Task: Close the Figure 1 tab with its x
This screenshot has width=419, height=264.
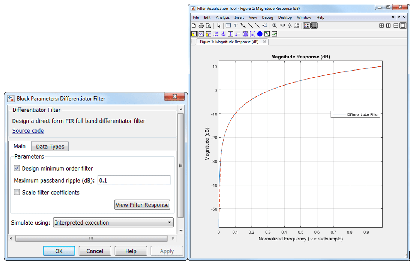Action: (264, 42)
